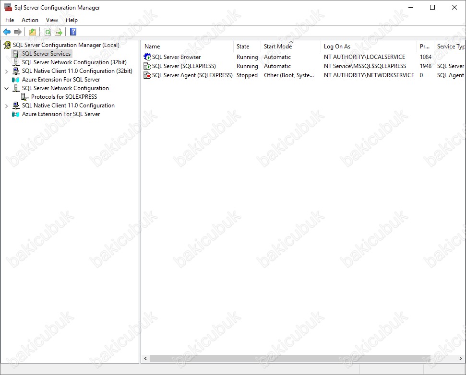466x375 pixels.
Task: Click the Protocols for SQLEXPRESS icon
Action: [x=25, y=97]
